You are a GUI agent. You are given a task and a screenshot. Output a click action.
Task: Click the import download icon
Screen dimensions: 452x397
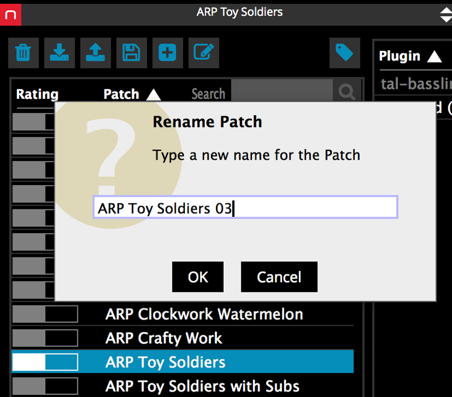[59, 53]
